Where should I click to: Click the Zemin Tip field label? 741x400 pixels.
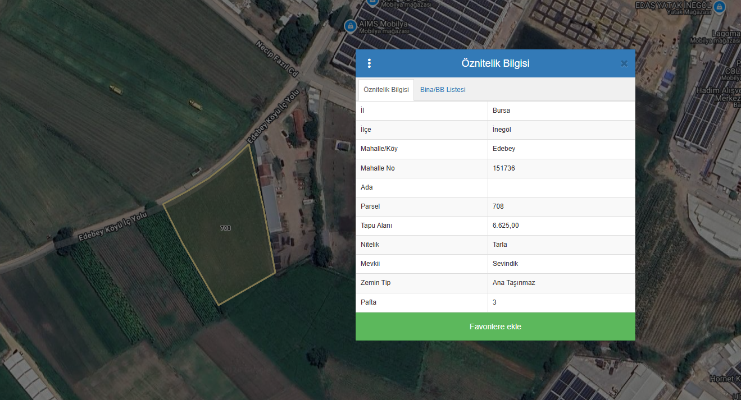[375, 283]
